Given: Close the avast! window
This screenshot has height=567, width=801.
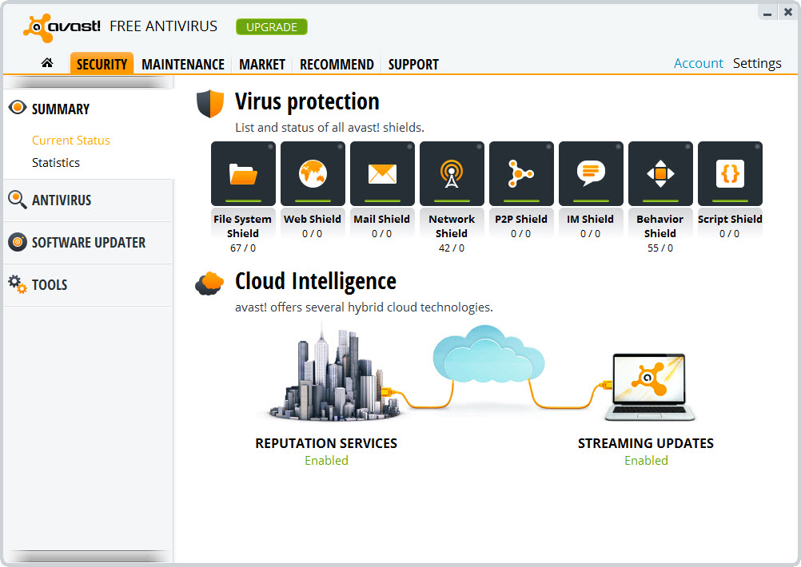Looking at the screenshot, I should (x=788, y=12).
